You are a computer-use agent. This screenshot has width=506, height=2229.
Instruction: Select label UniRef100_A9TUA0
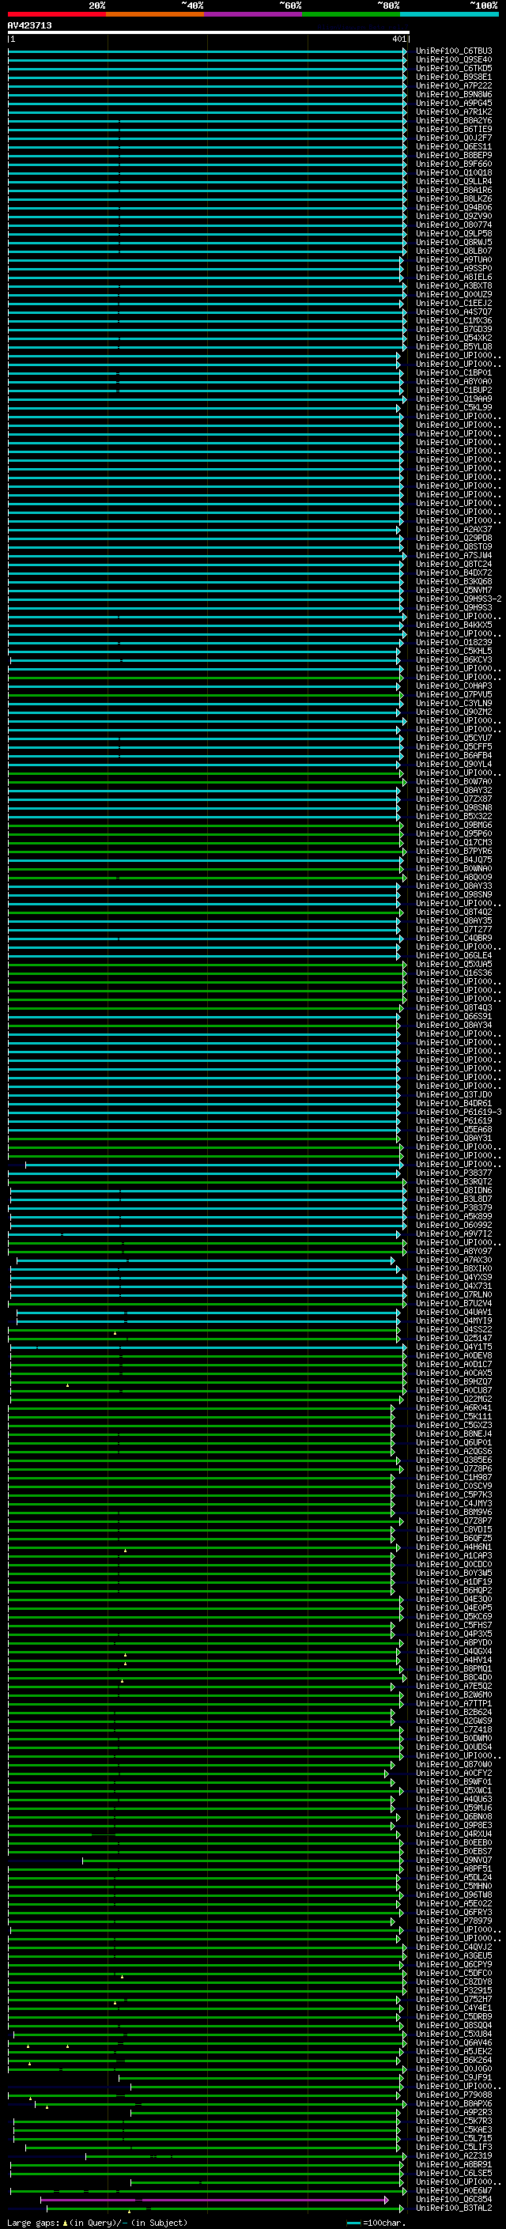453,259
